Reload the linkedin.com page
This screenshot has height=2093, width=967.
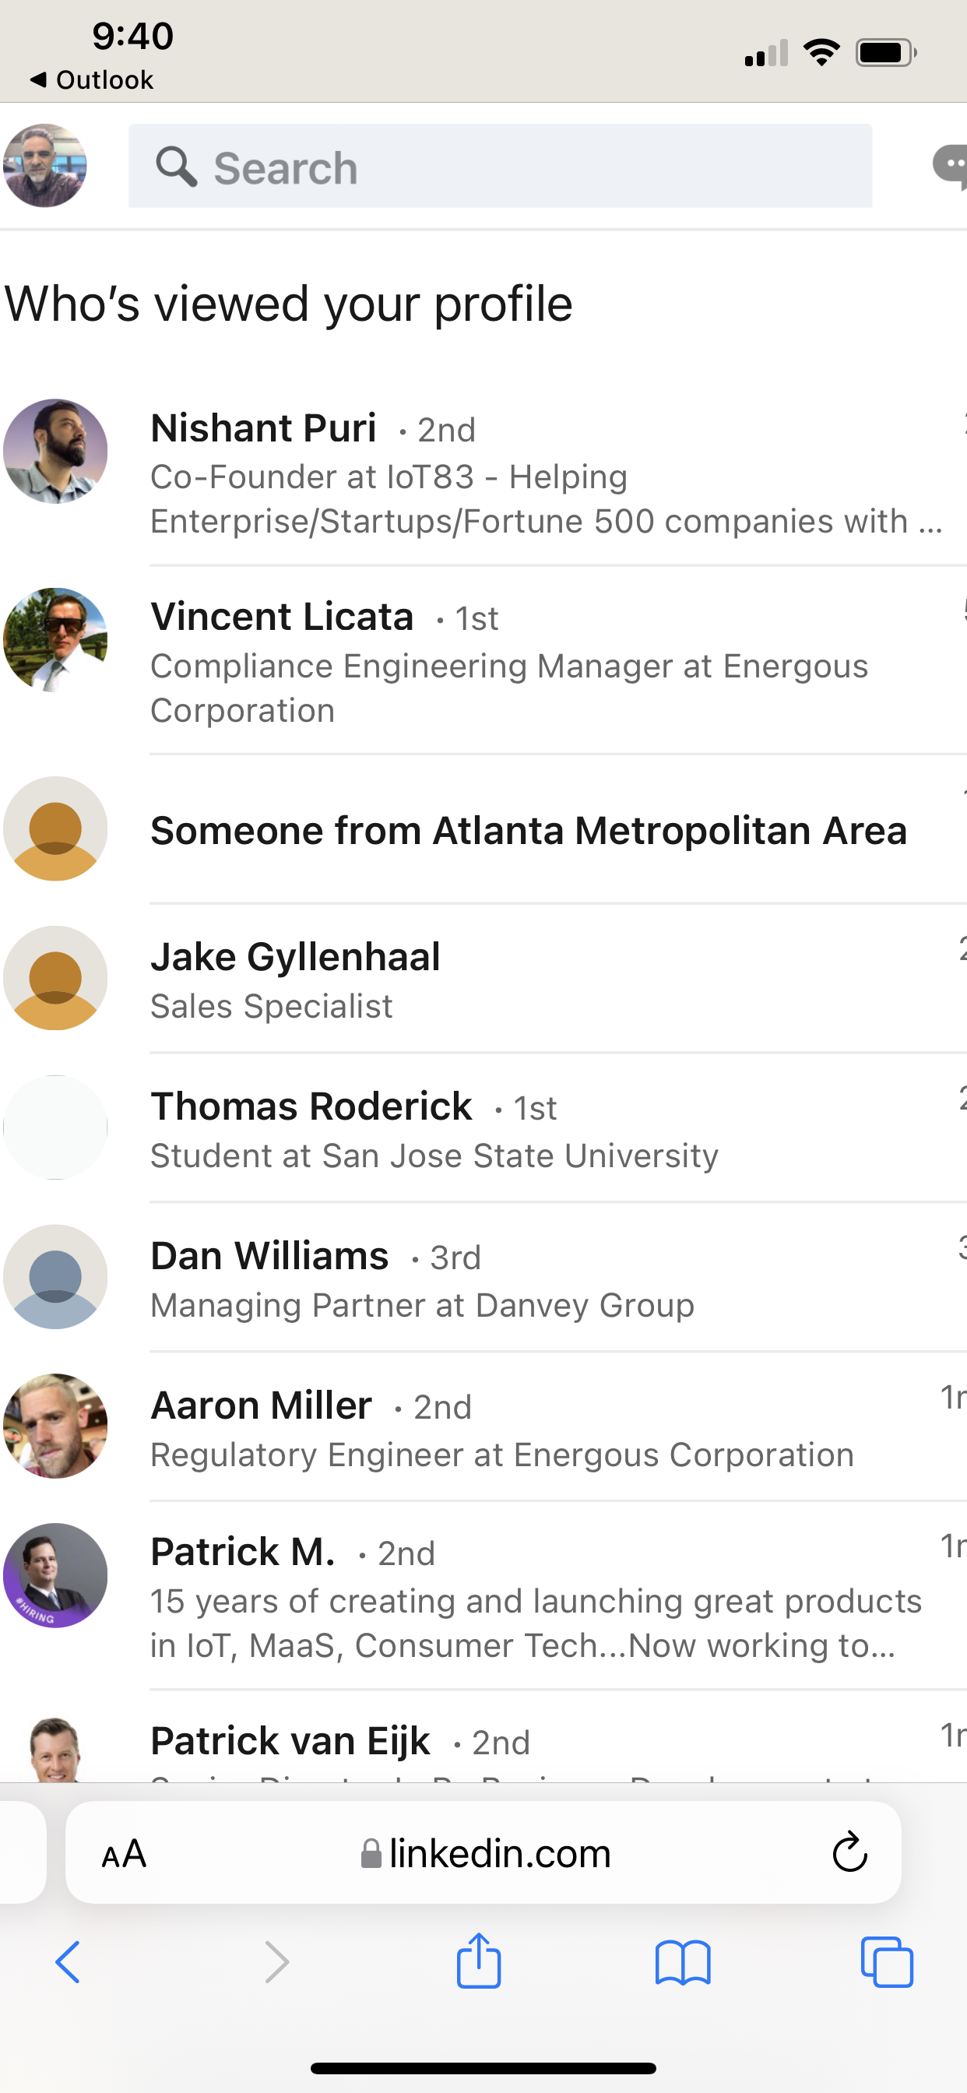click(x=850, y=1852)
